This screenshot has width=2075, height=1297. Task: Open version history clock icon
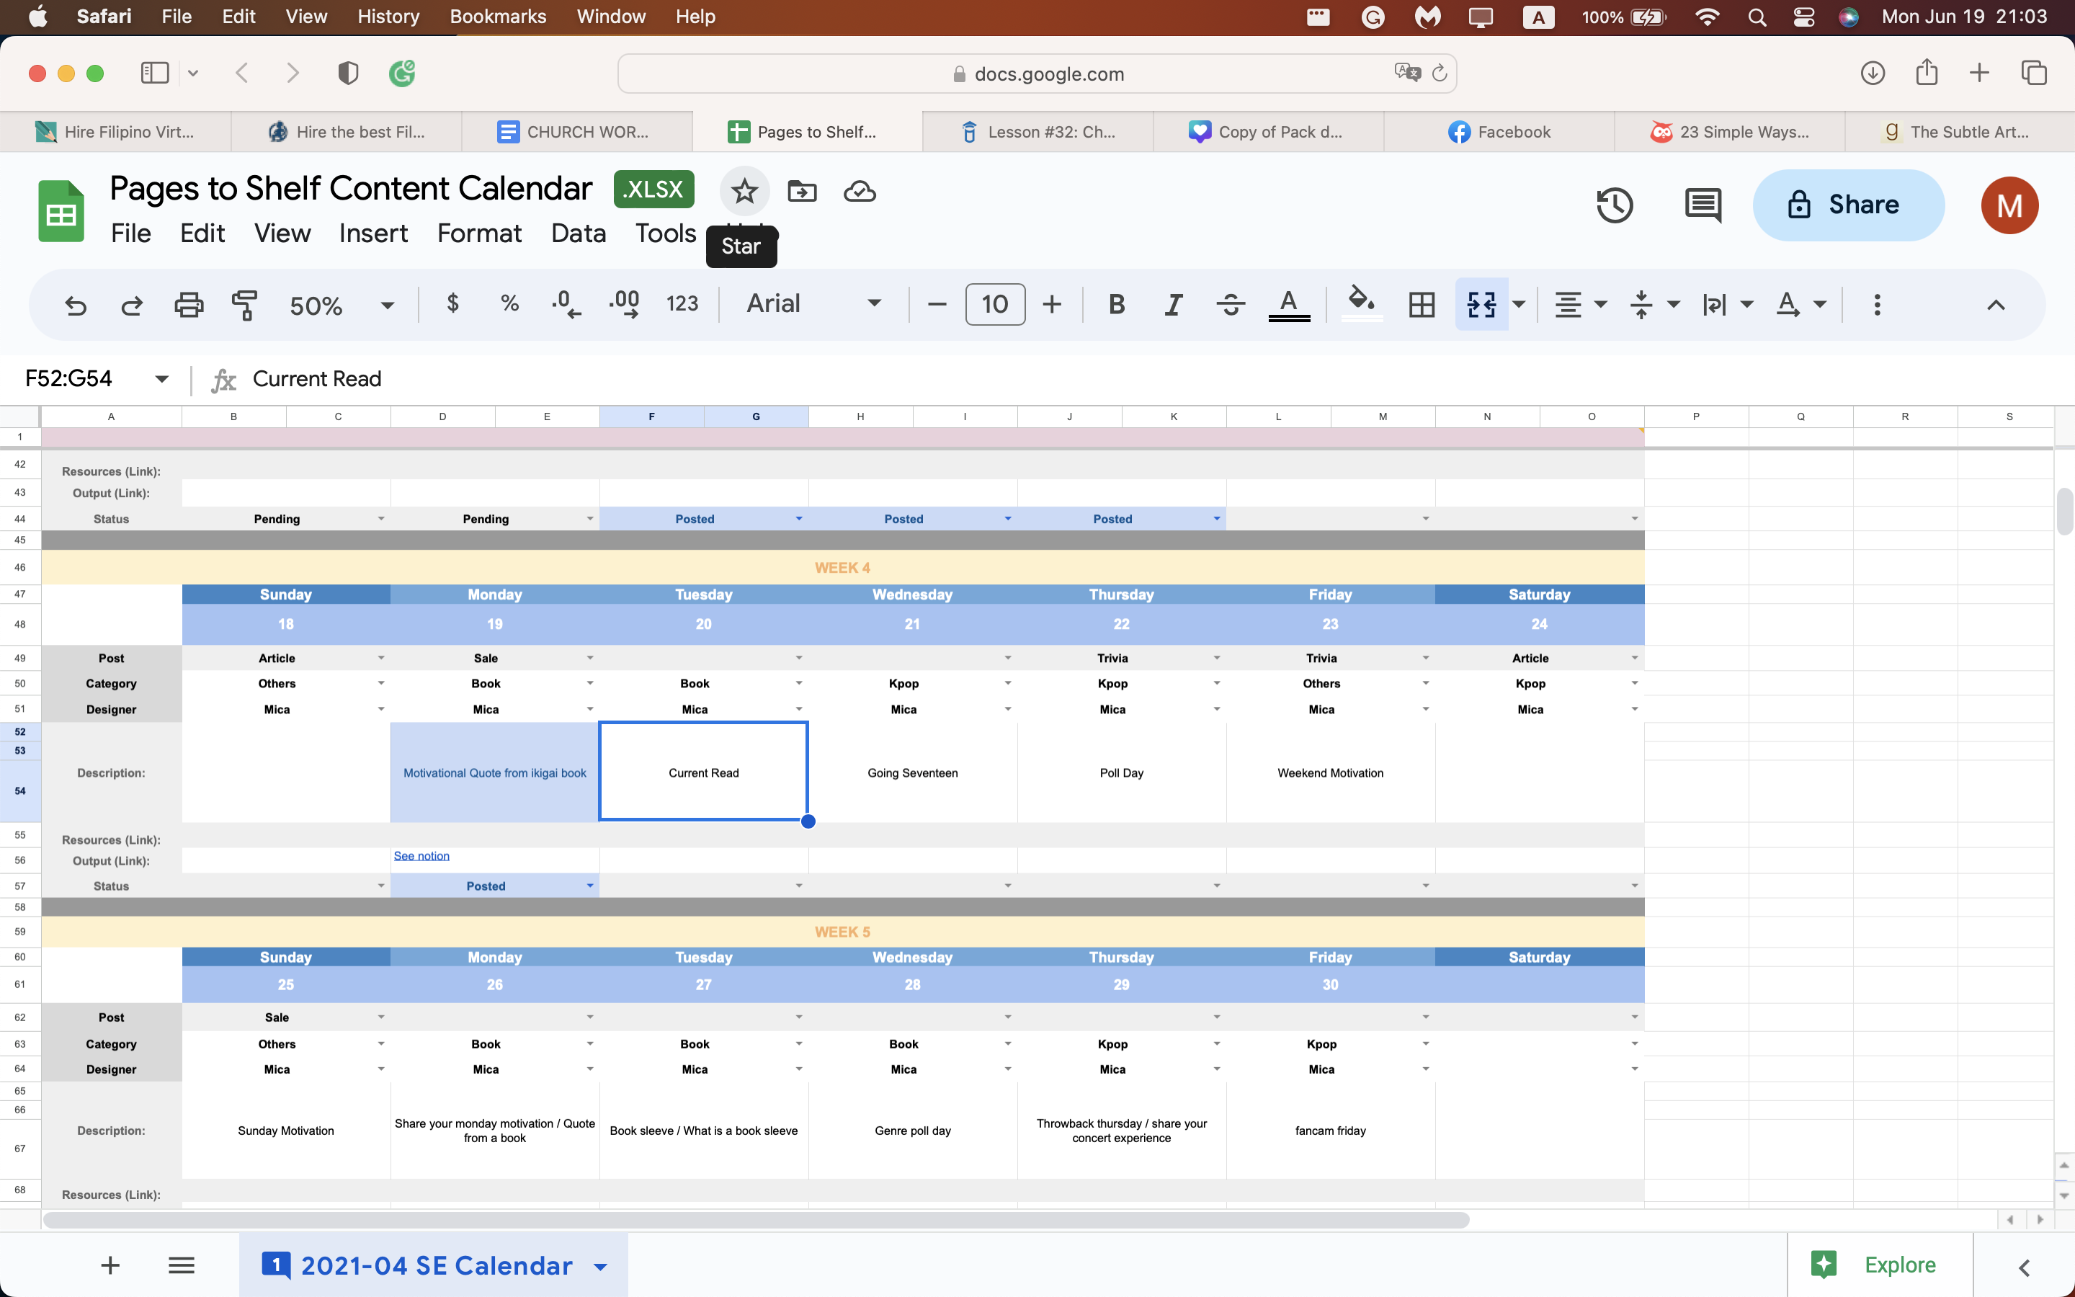(x=1615, y=205)
